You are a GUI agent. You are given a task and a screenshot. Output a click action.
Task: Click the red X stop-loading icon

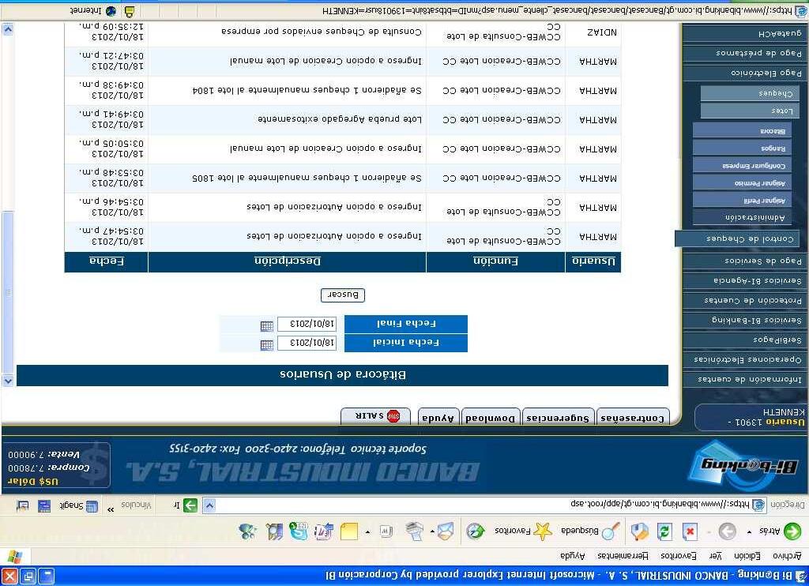coord(690,531)
